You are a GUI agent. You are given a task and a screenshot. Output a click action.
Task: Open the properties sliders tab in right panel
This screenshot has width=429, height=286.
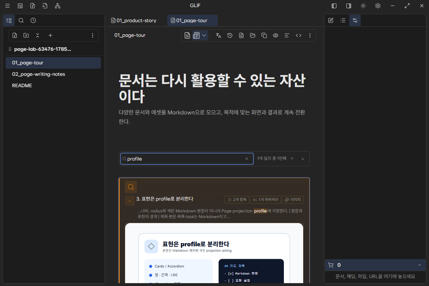(x=355, y=20)
